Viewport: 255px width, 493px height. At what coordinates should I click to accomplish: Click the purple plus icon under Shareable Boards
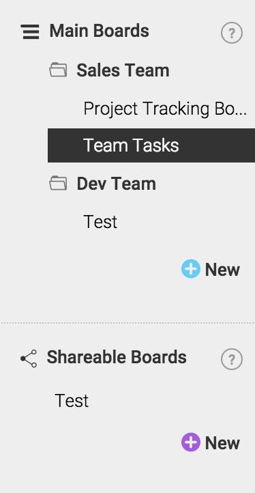(x=191, y=442)
